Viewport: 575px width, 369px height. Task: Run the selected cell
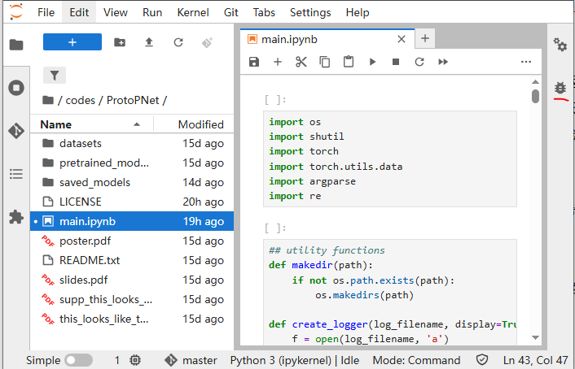click(x=372, y=62)
